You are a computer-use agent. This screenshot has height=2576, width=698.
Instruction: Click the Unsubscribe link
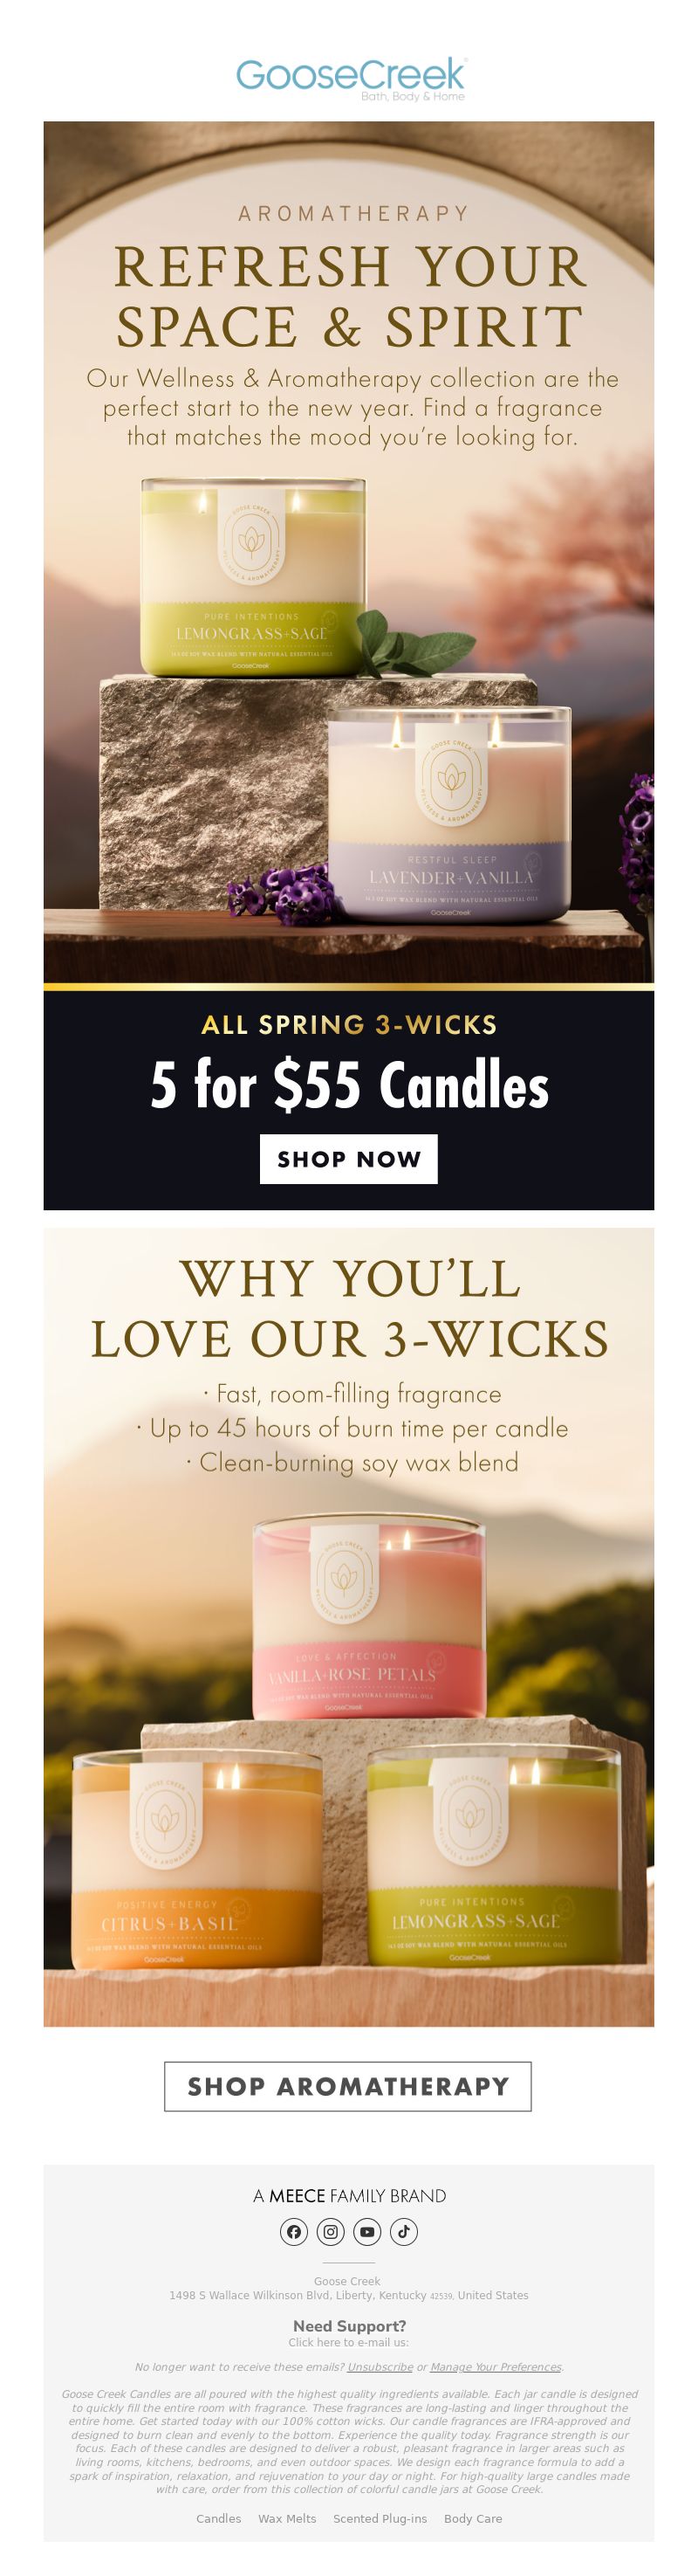[380, 2367]
